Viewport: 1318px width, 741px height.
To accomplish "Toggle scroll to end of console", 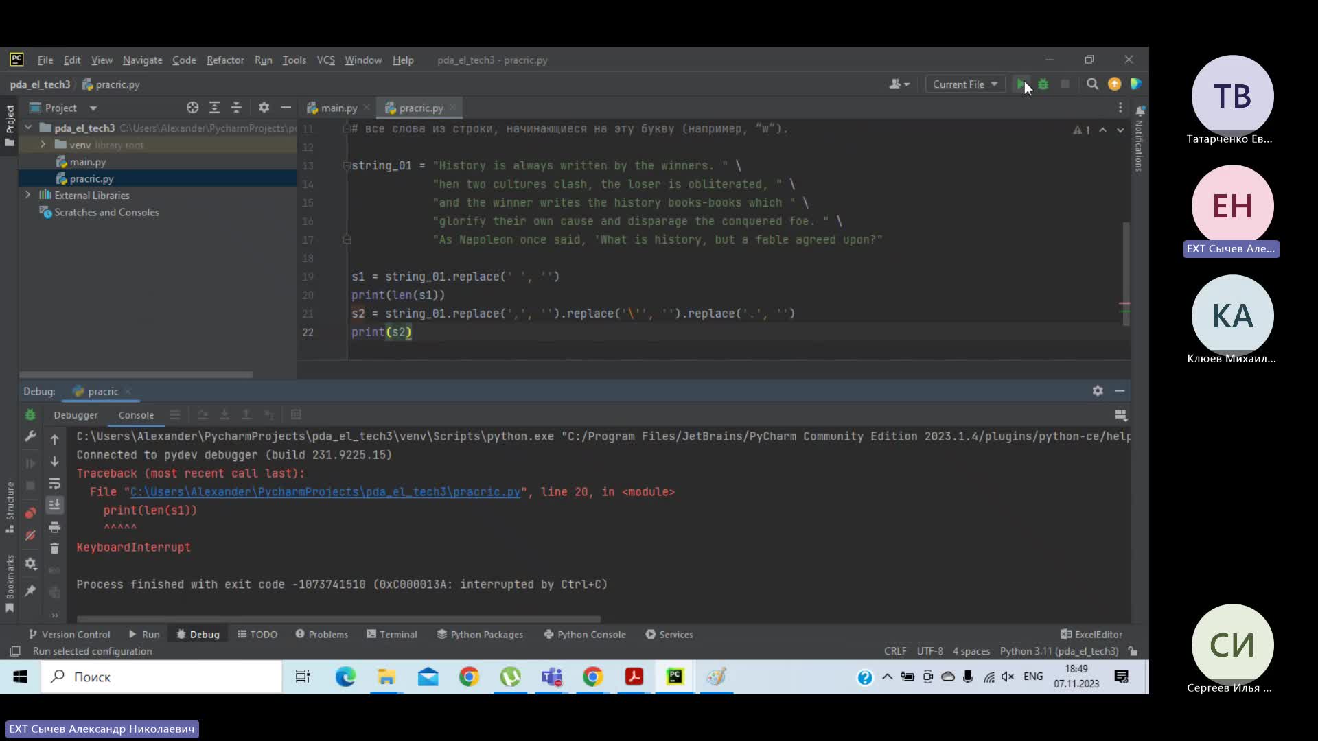I will pos(55,505).
